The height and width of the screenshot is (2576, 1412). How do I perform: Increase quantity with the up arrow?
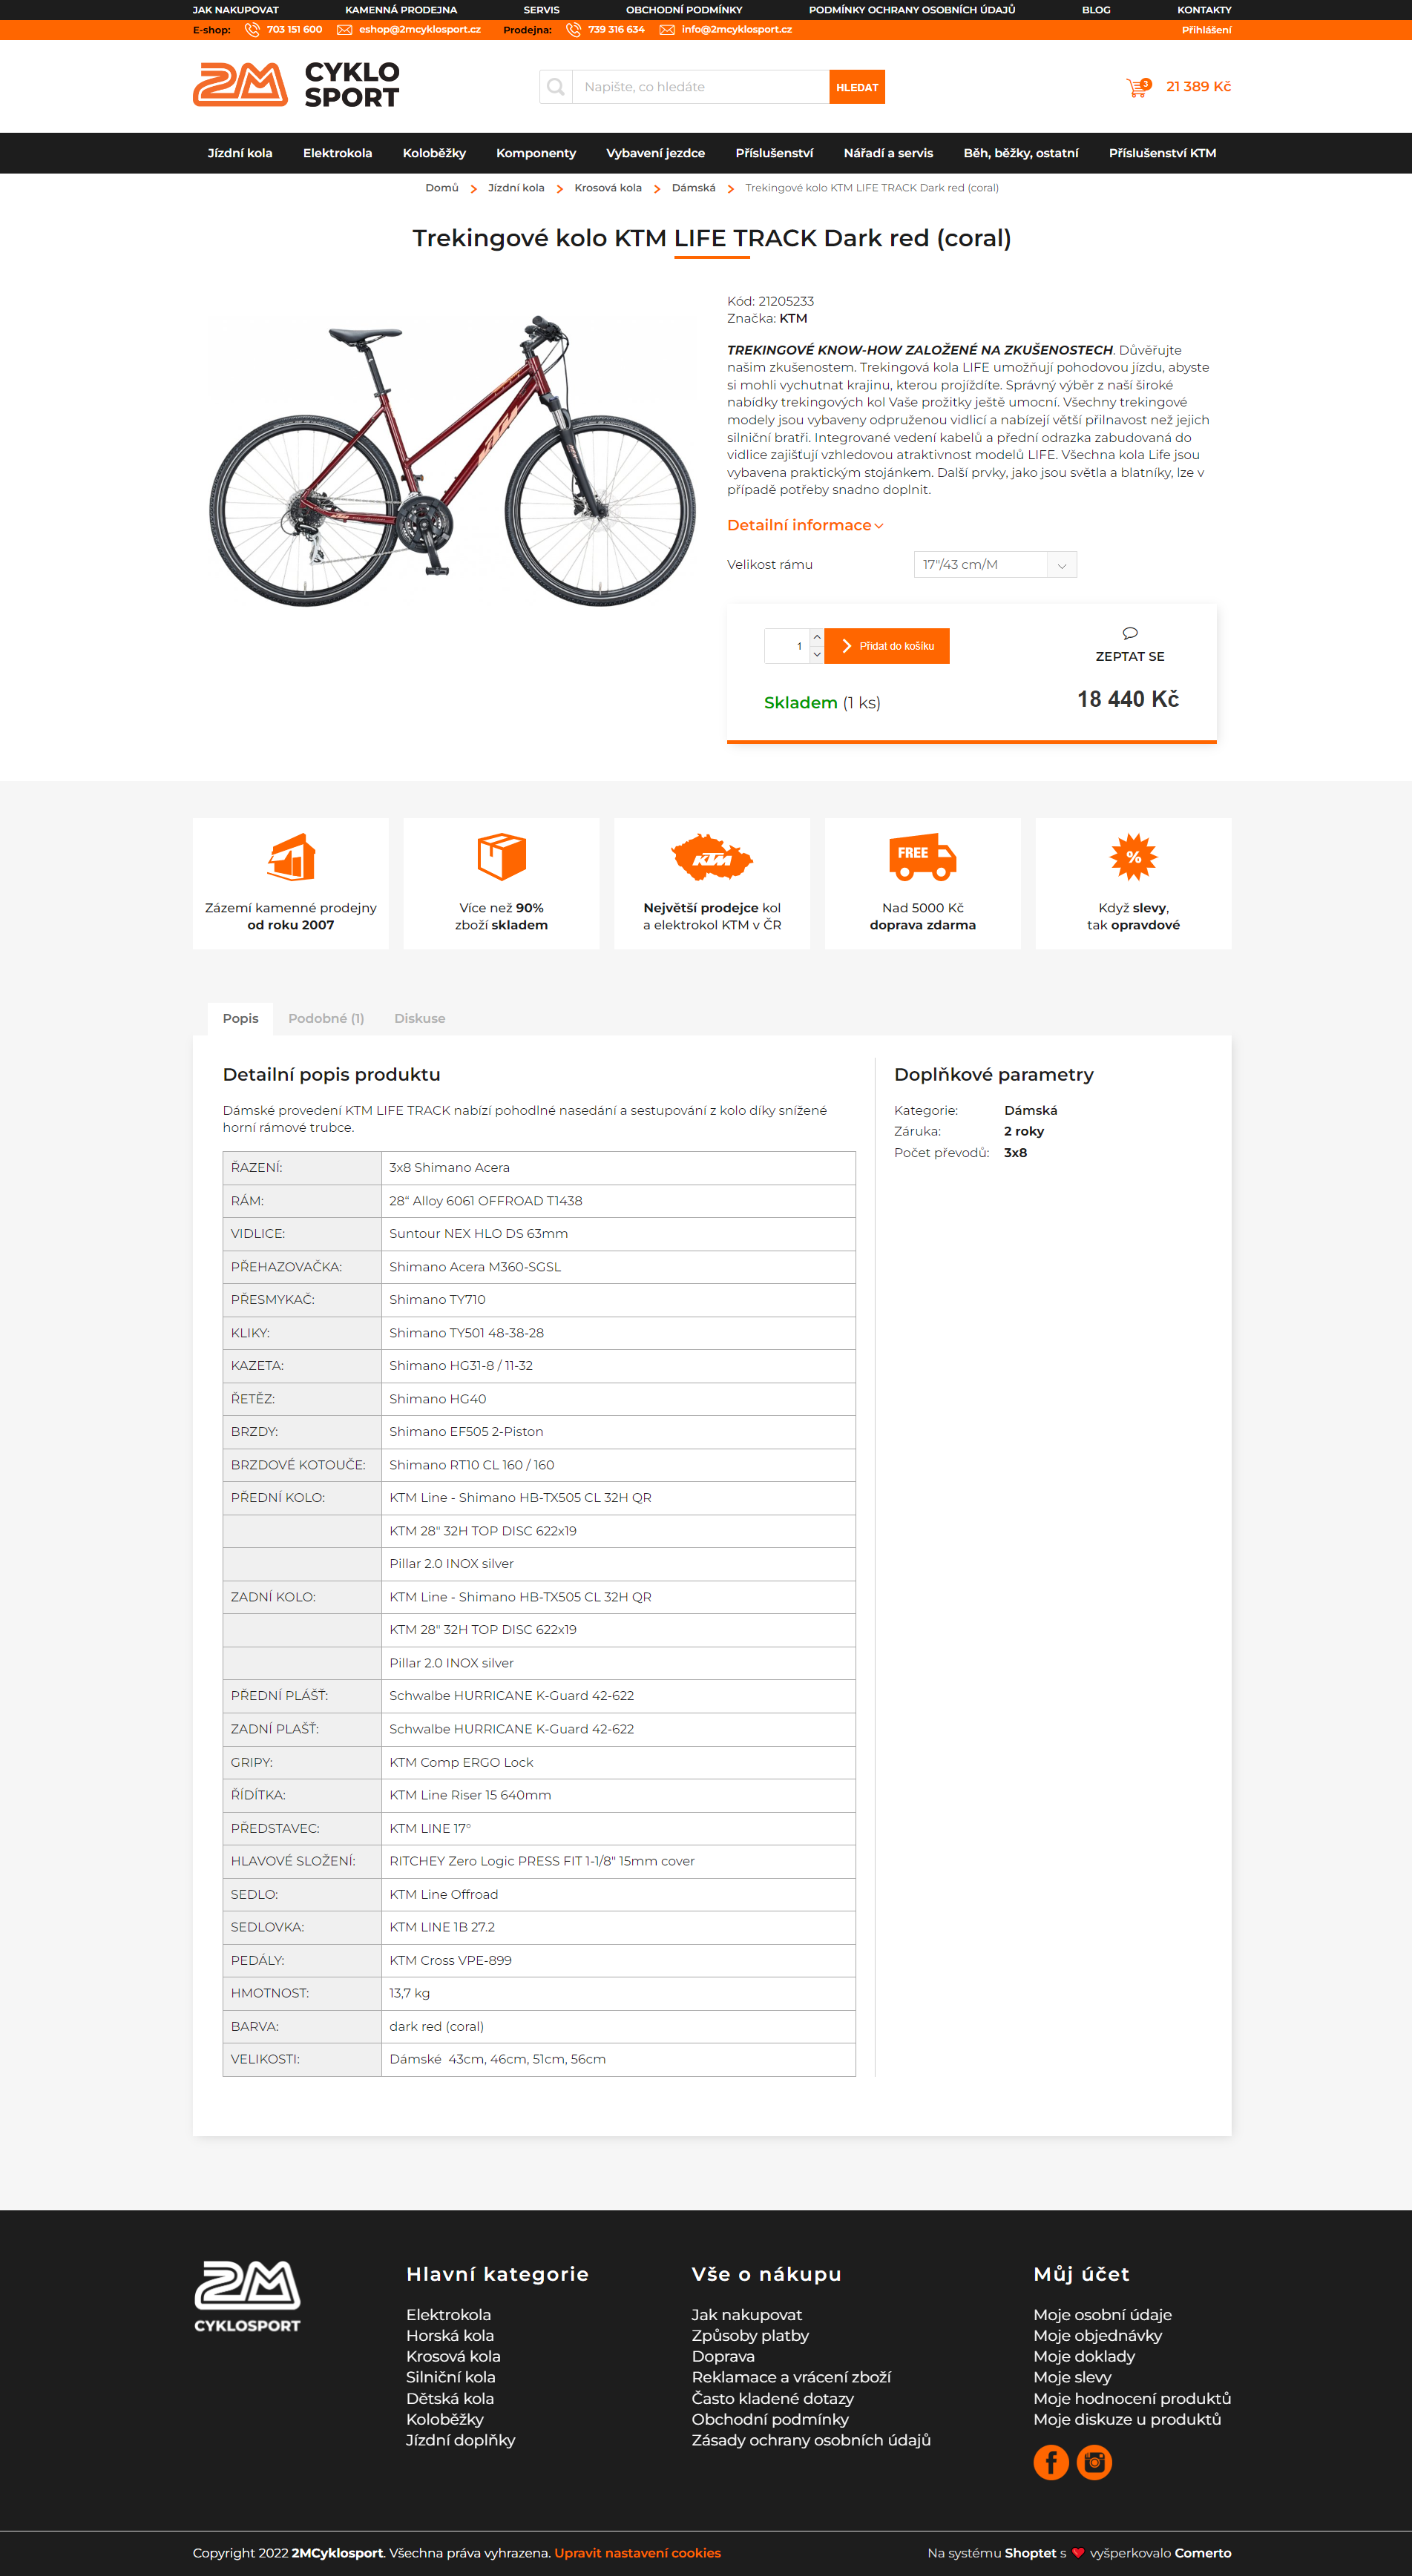pyautogui.click(x=817, y=637)
